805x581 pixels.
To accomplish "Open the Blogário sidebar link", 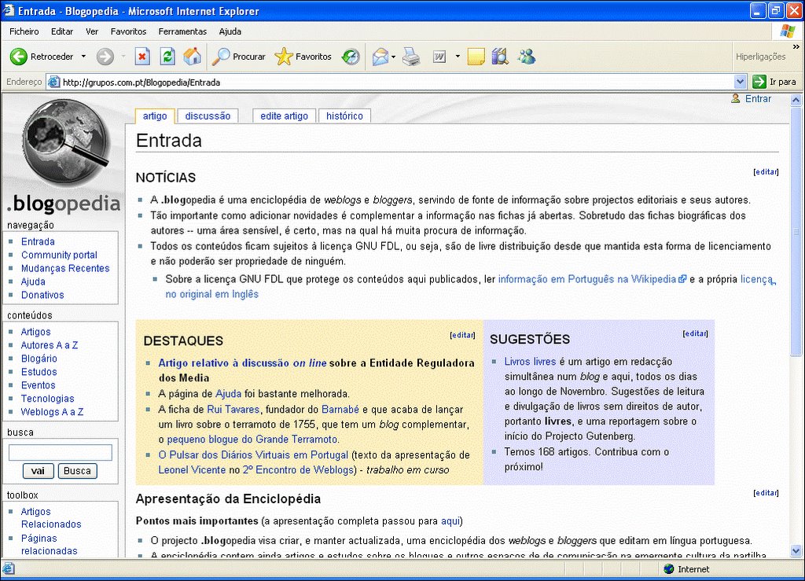I will pos(39,359).
